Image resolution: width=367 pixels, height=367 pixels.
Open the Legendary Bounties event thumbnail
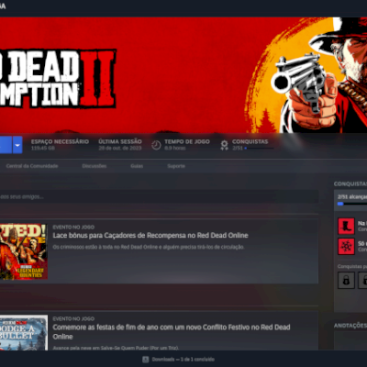coord(24,251)
